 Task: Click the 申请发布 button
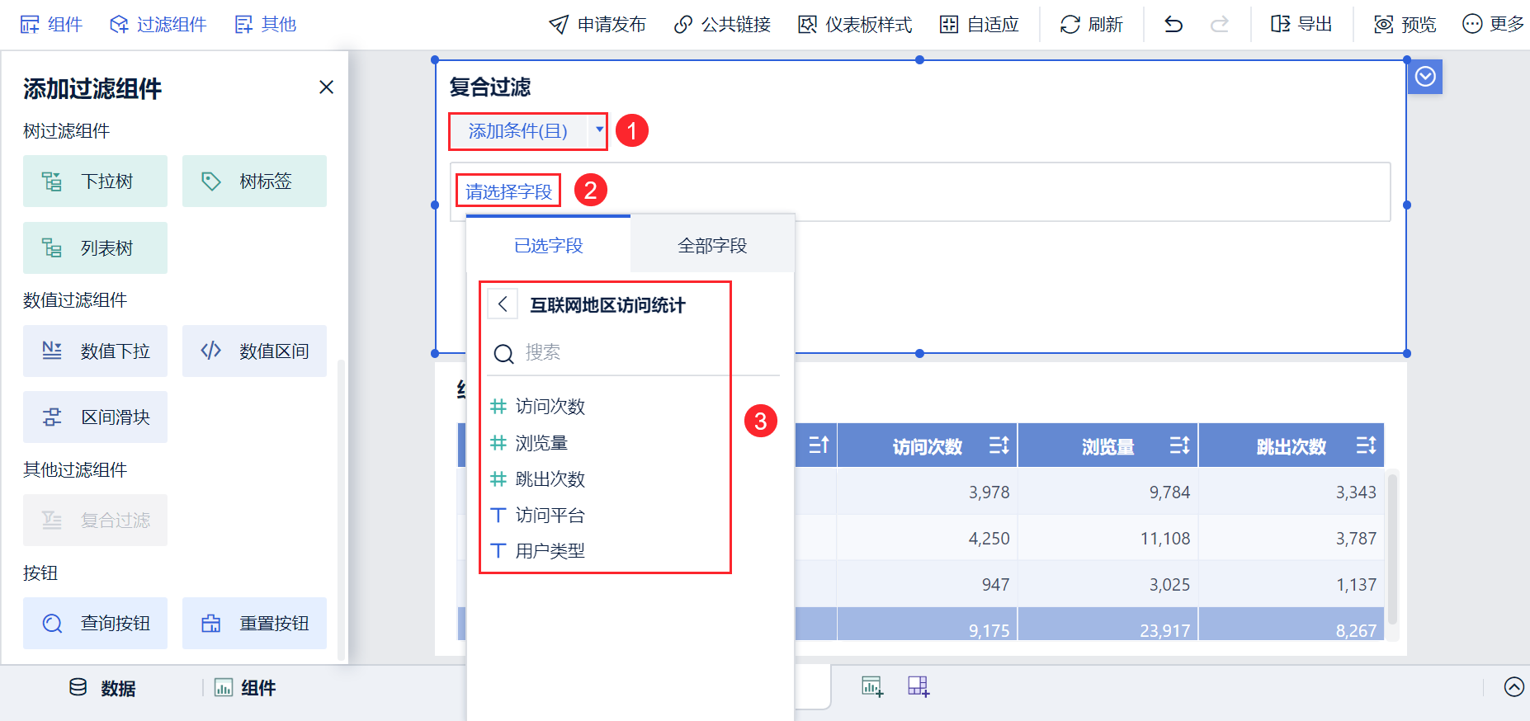click(597, 25)
